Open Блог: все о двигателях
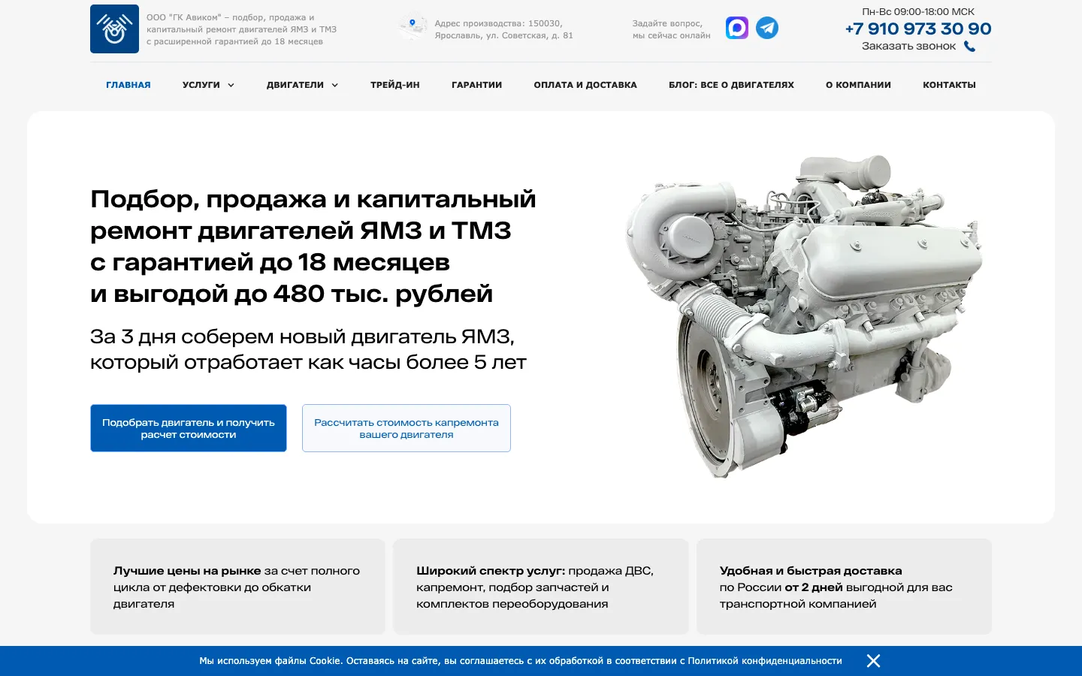 [731, 85]
